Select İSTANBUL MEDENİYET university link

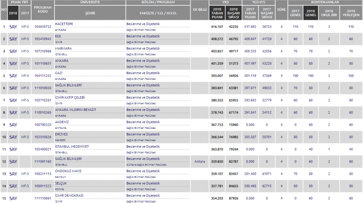pyautogui.click(x=74, y=146)
